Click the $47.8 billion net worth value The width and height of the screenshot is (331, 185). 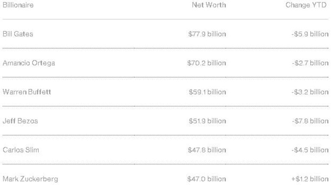point(206,150)
